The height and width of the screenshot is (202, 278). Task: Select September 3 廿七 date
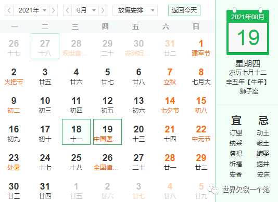coord(138,191)
